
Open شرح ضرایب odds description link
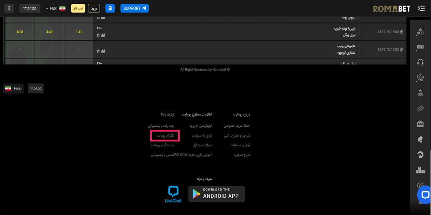click(x=242, y=155)
